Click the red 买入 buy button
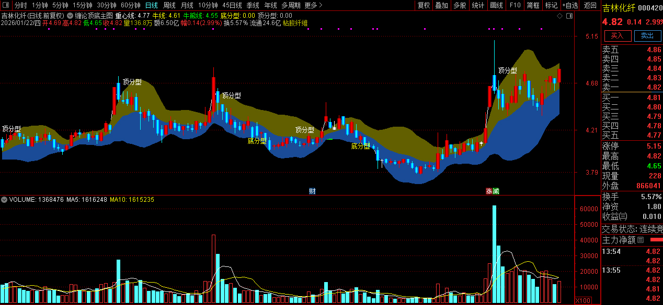 pos(617,35)
